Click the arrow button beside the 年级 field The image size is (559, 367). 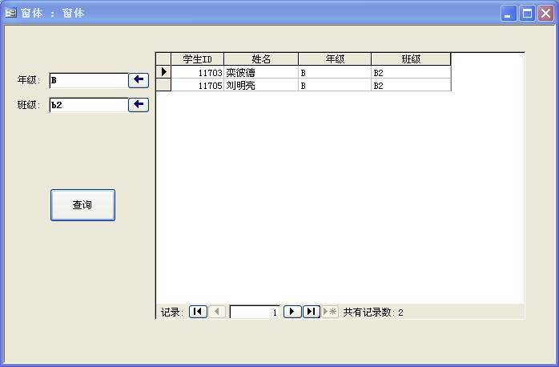tap(139, 80)
